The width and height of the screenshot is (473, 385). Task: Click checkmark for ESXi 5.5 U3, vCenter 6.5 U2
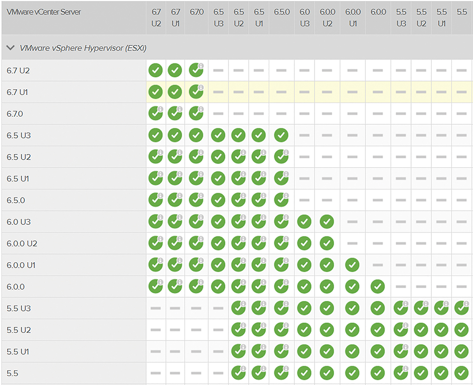tap(238, 308)
